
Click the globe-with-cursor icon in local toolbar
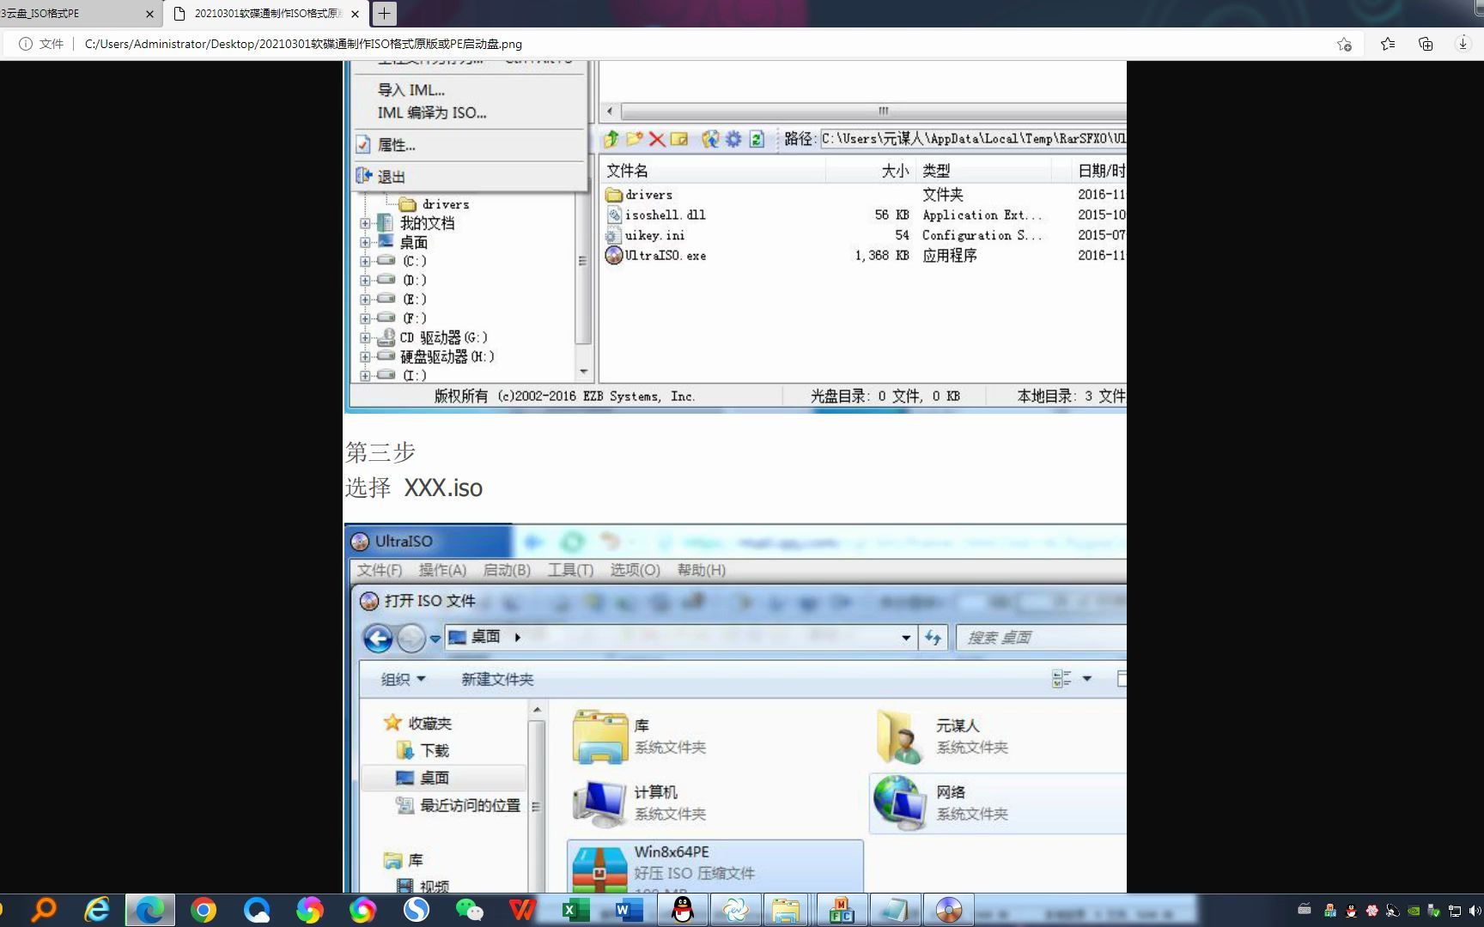point(710,139)
